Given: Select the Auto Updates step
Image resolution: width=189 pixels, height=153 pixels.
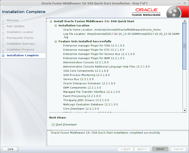Looking at the screenshot, I should click(x=15, y=26).
